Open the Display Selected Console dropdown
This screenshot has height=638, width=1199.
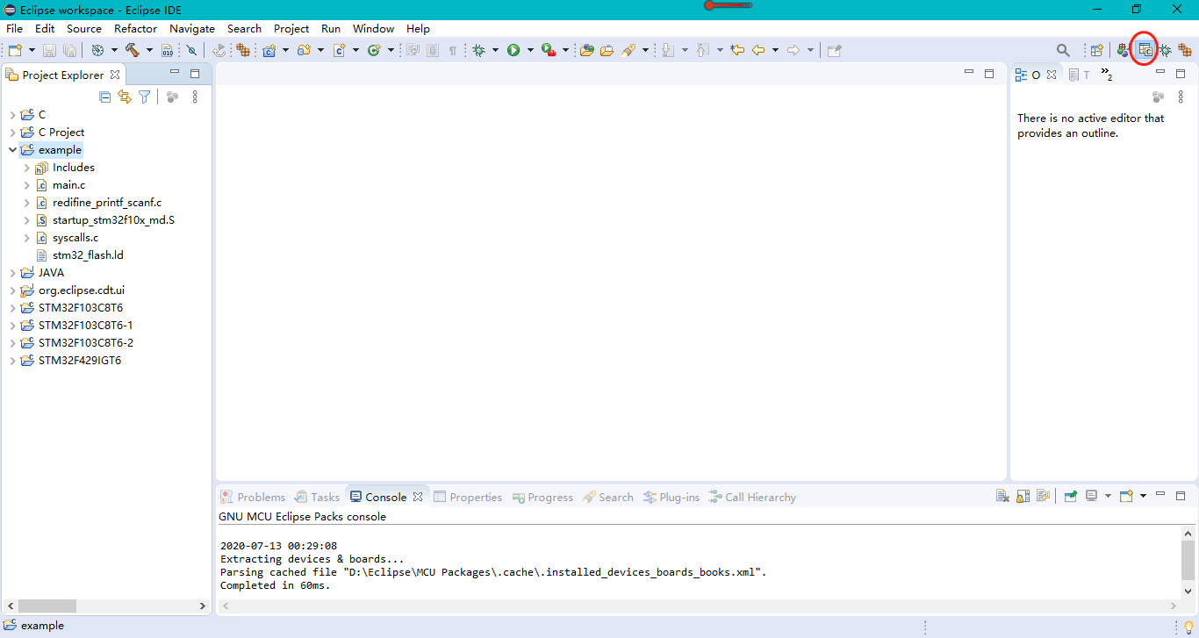pyautogui.click(x=1108, y=496)
